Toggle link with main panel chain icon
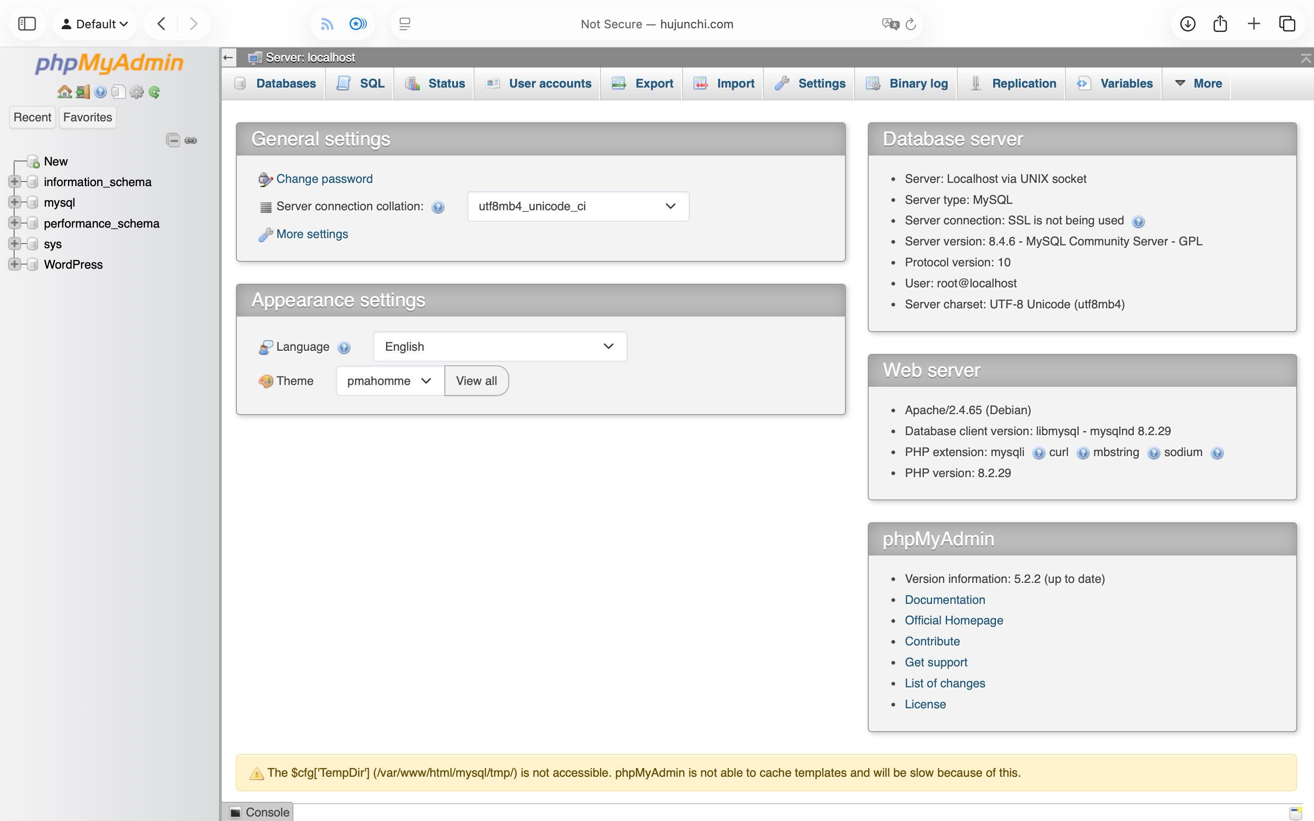This screenshot has height=821, width=1314. coord(191,140)
